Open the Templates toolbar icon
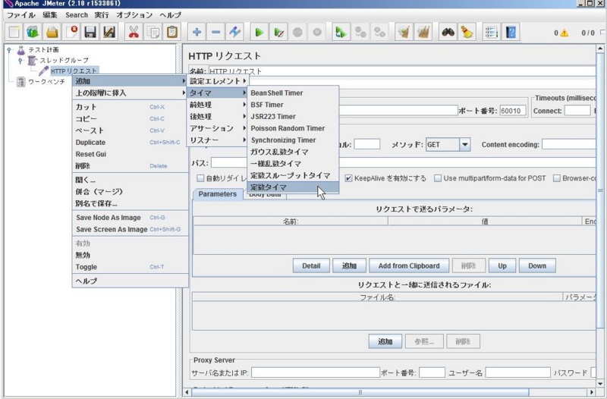 point(33,32)
